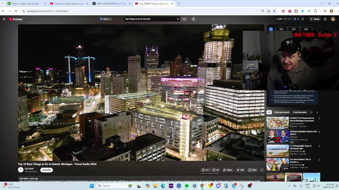Select the From the series chip
The height and width of the screenshot is (190, 339).
tap(300, 112)
